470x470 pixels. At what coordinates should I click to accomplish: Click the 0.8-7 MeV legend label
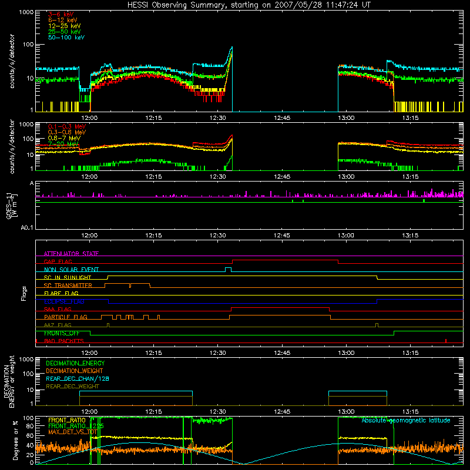[64, 138]
